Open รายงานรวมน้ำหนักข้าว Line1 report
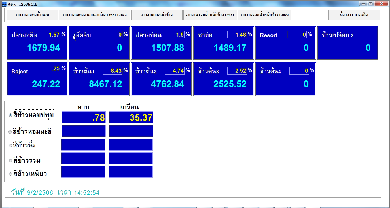Image resolution: width=390 pixels, height=208 pixels. click(x=210, y=15)
